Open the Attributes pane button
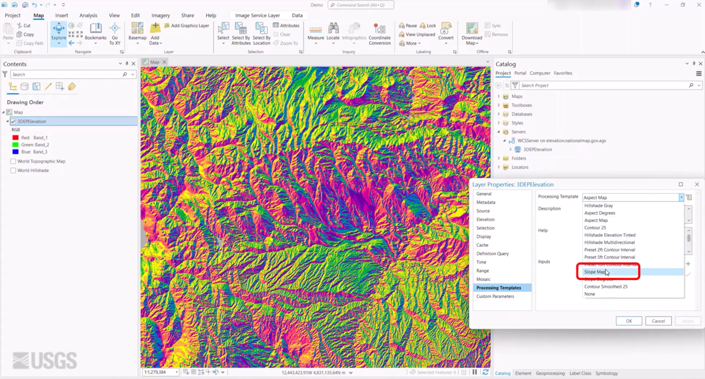Screen dimensions: 705x379 click(x=286, y=25)
